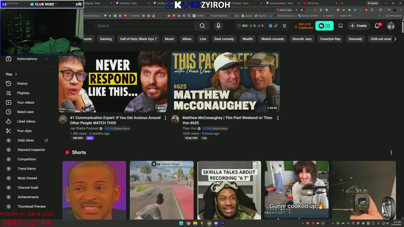The height and width of the screenshot is (227, 404).
Task: Click the Create button
Action: point(359,26)
